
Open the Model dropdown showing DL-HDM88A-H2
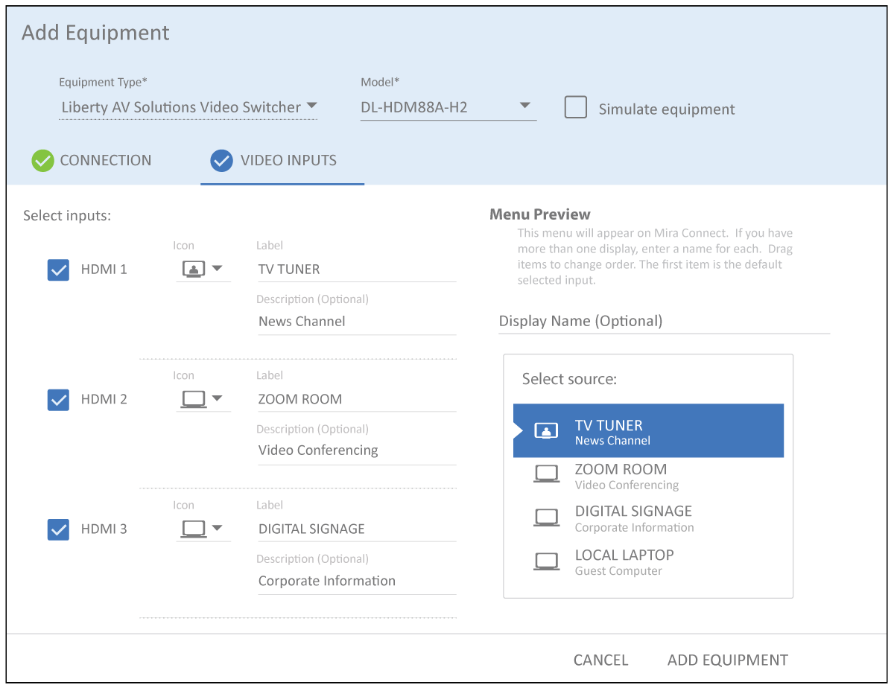point(525,106)
